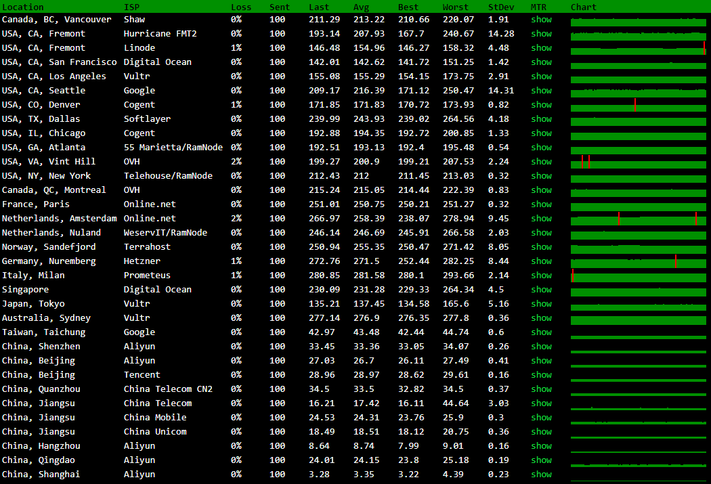Click the Sent column header
Screen dimensions: 711x484
279,7
